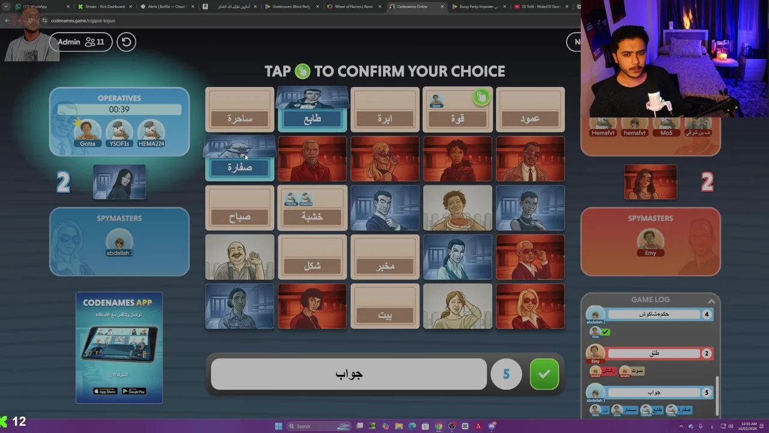The width and height of the screenshot is (769, 433).
Task: Select the word card صفارة
Action: [x=240, y=159]
